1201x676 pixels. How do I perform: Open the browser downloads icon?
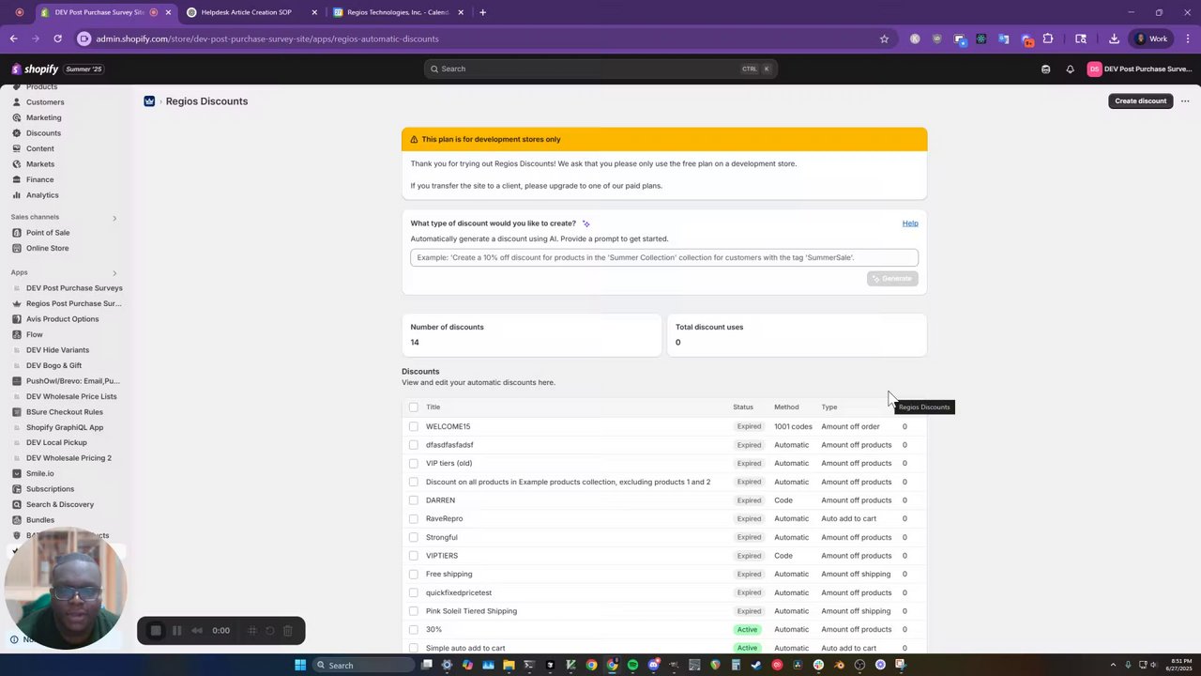tap(1114, 38)
